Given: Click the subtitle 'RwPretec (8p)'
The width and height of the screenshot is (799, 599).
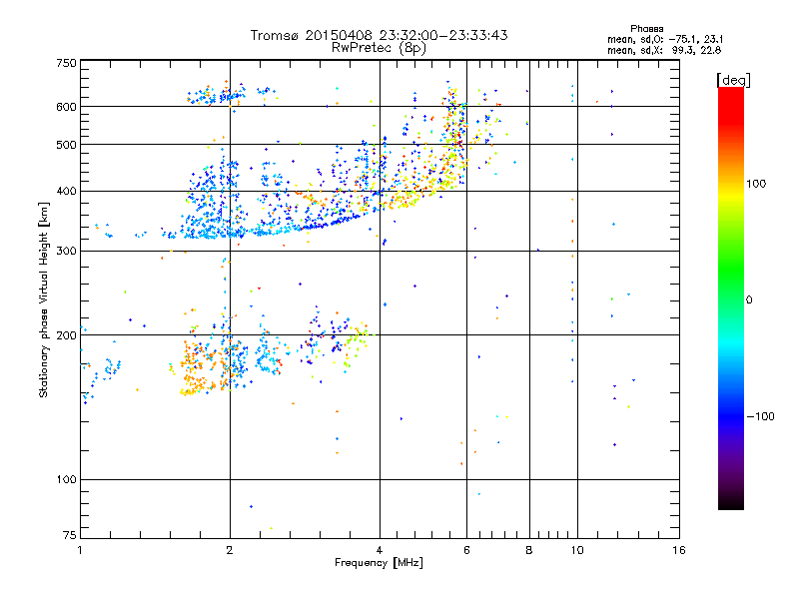Looking at the screenshot, I should (x=379, y=48).
